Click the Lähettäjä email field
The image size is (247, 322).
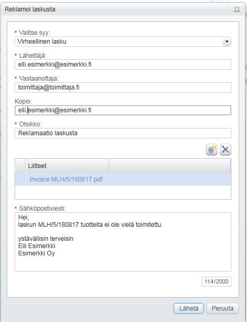click(123, 65)
